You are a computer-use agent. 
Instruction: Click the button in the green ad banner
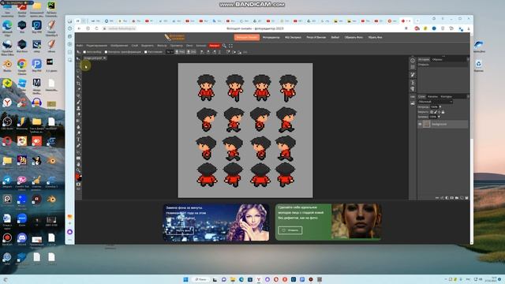coord(290,230)
